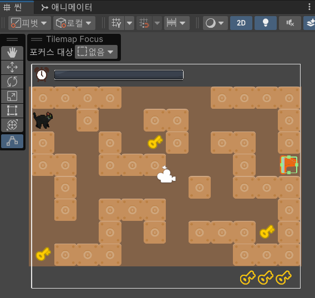Toggle grid visibility button

(116, 23)
